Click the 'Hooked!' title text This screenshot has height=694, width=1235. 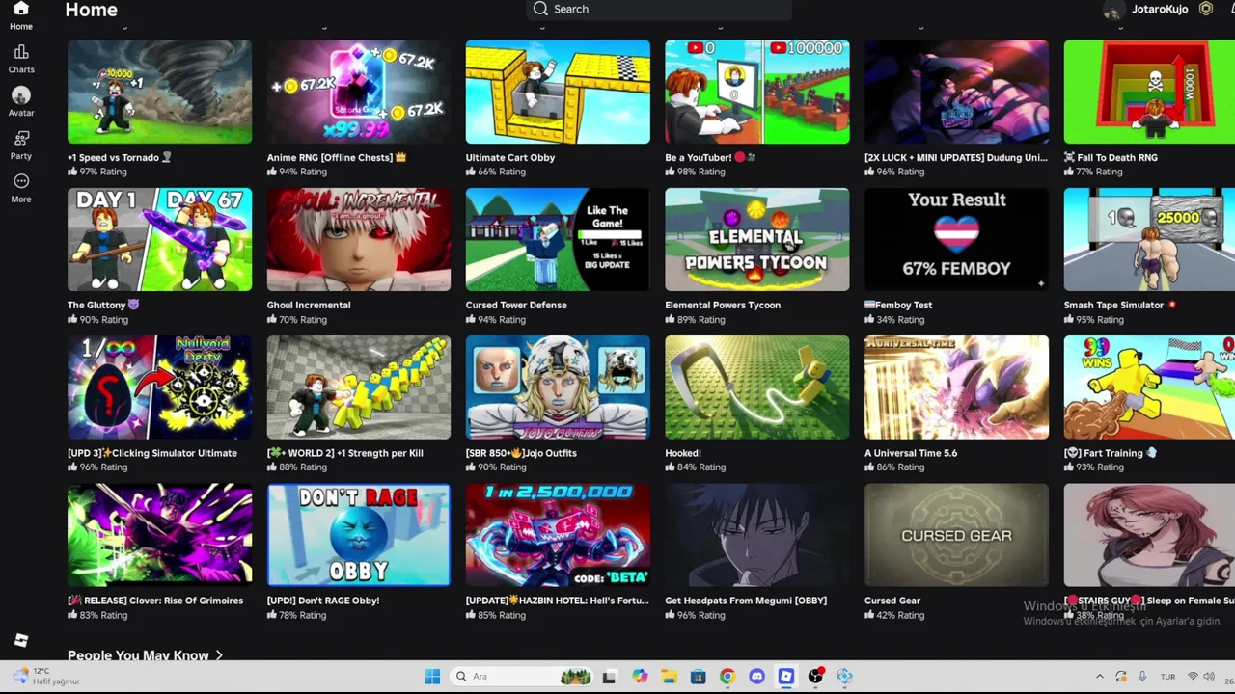pos(683,453)
